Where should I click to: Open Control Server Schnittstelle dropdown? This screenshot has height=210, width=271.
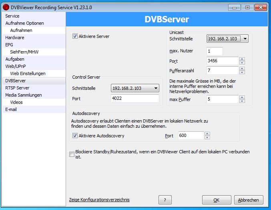coord(135,88)
